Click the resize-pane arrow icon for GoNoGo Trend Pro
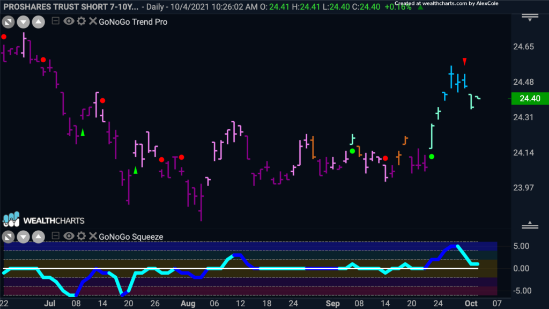Viewport: 549px width, 309px height. [8, 22]
